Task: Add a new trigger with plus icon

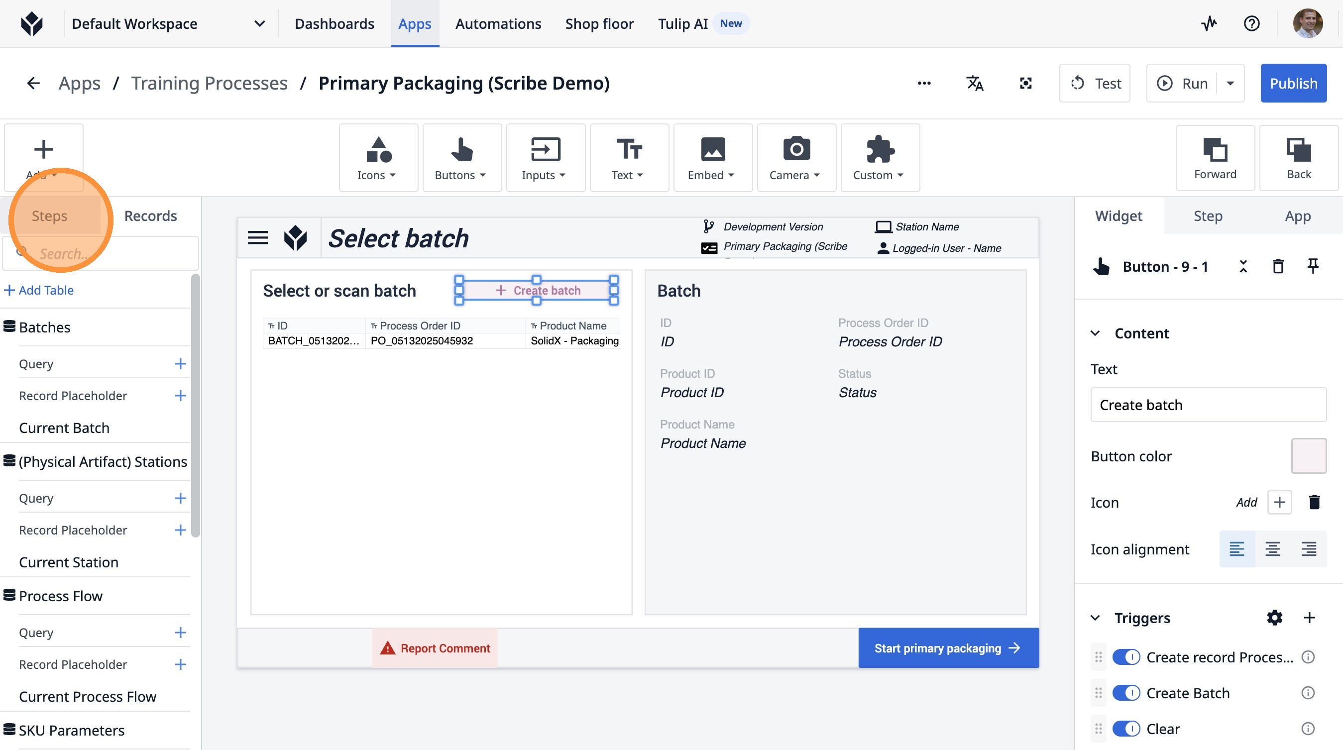Action: [1309, 618]
